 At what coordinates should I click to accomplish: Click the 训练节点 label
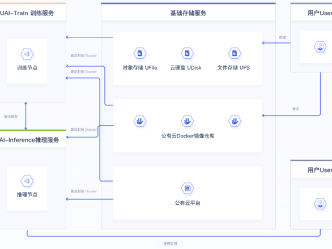27,68
